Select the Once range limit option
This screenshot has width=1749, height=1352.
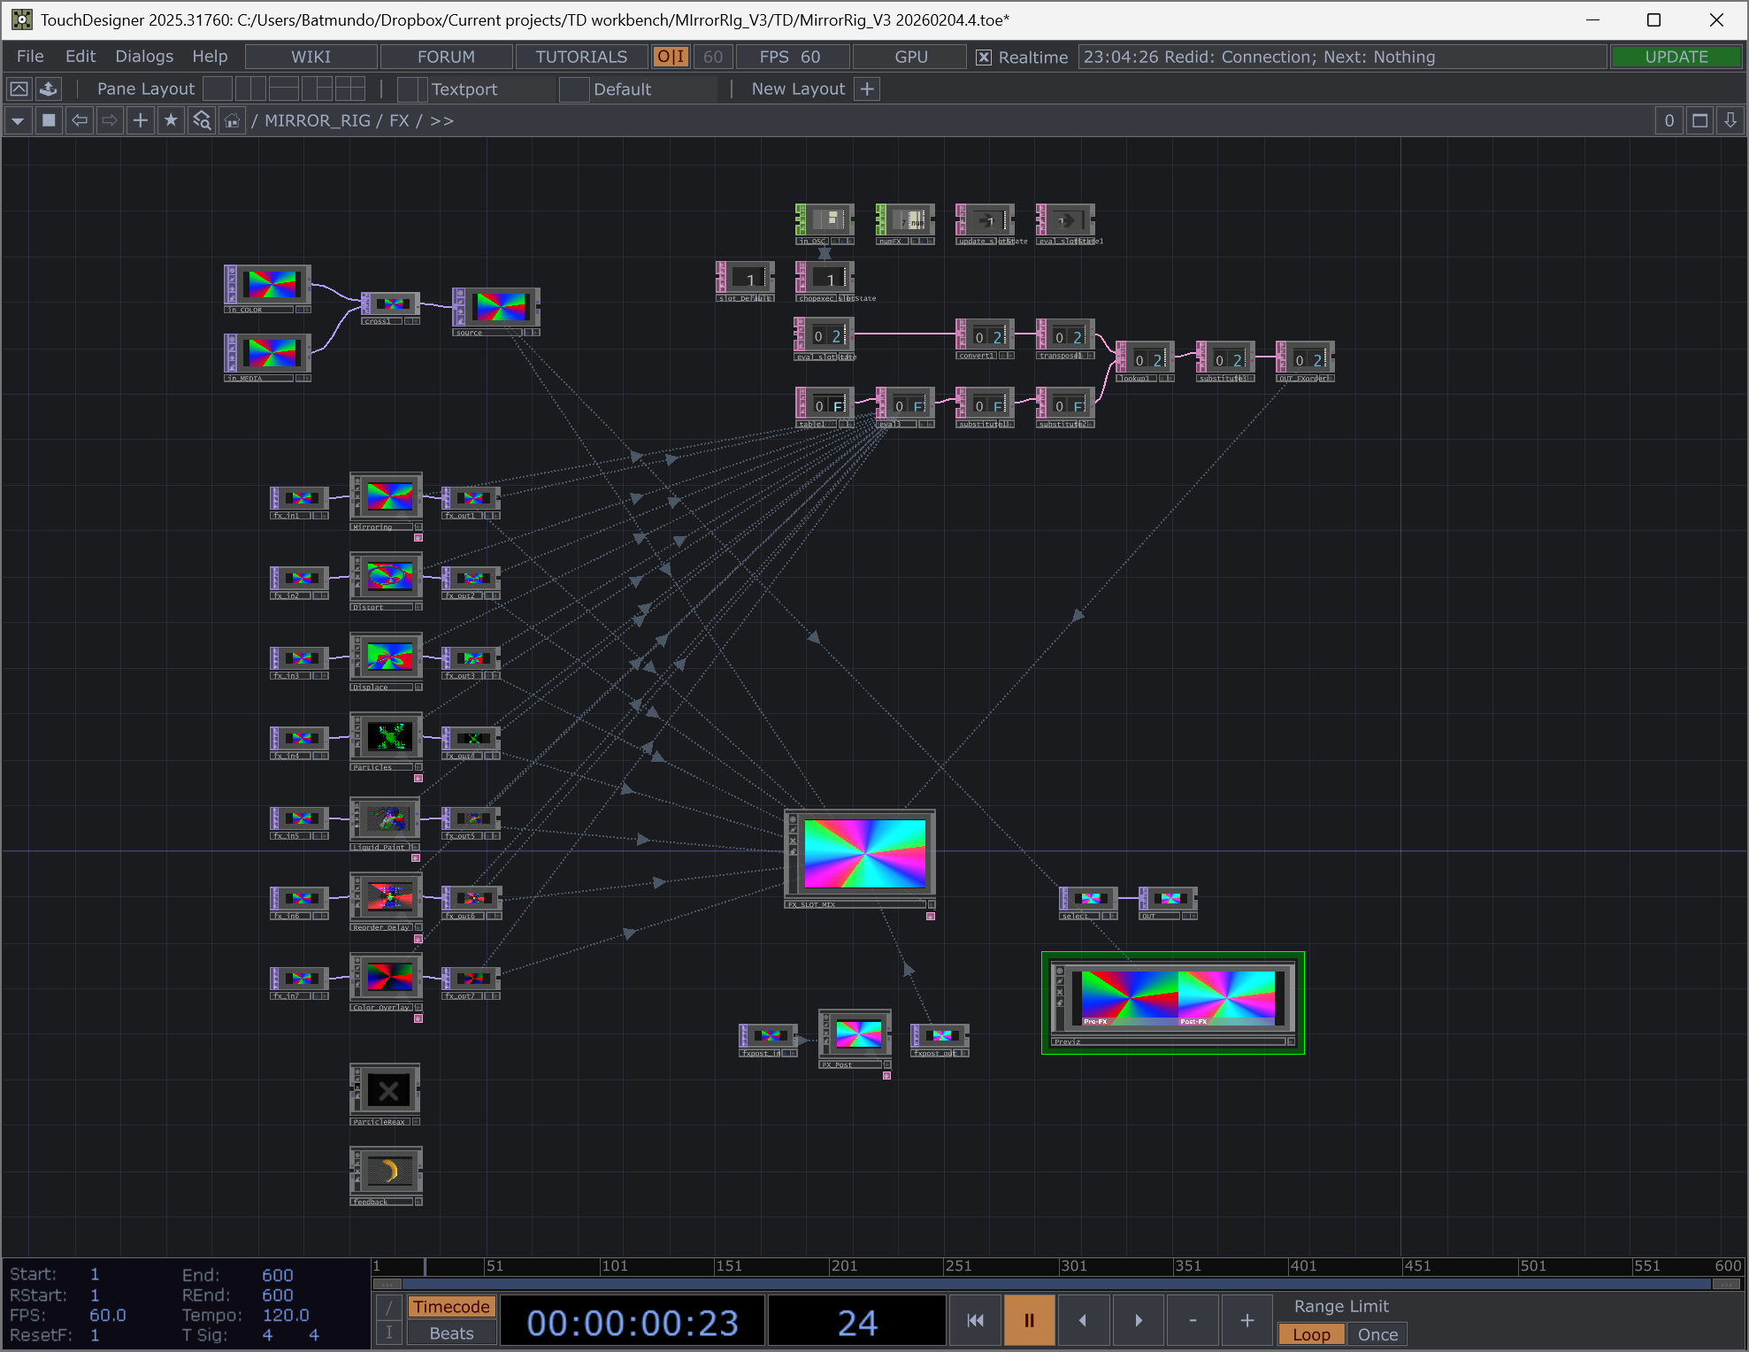click(x=1377, y=1334)
